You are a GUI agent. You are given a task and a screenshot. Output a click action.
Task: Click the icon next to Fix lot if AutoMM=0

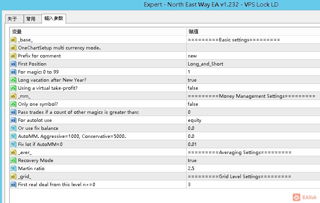(x=13, y=144)
